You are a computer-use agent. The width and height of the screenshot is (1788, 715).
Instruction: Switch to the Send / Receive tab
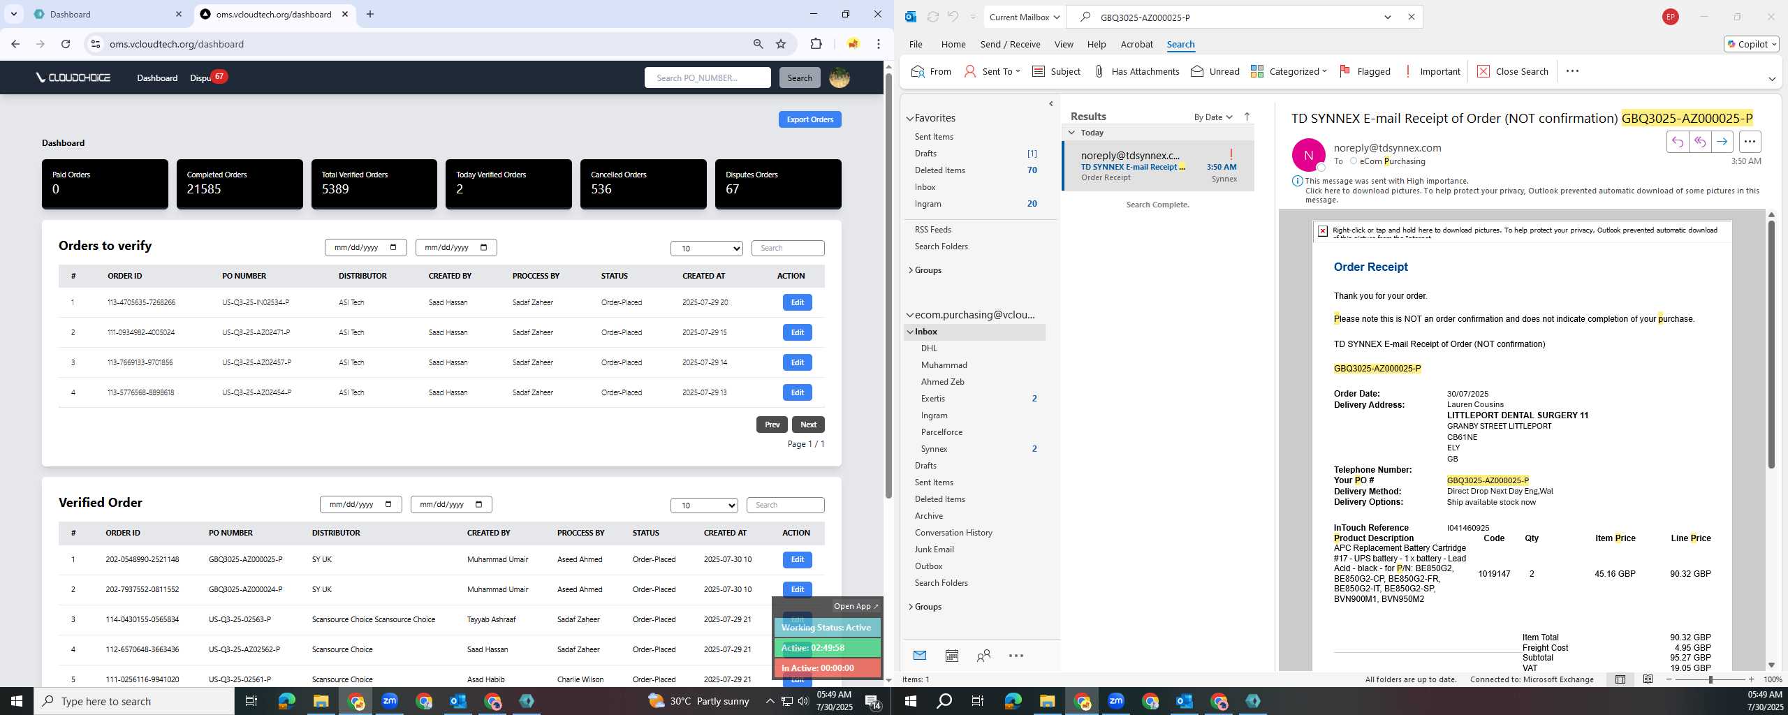pyautogui.click(x=1010, y=44)
